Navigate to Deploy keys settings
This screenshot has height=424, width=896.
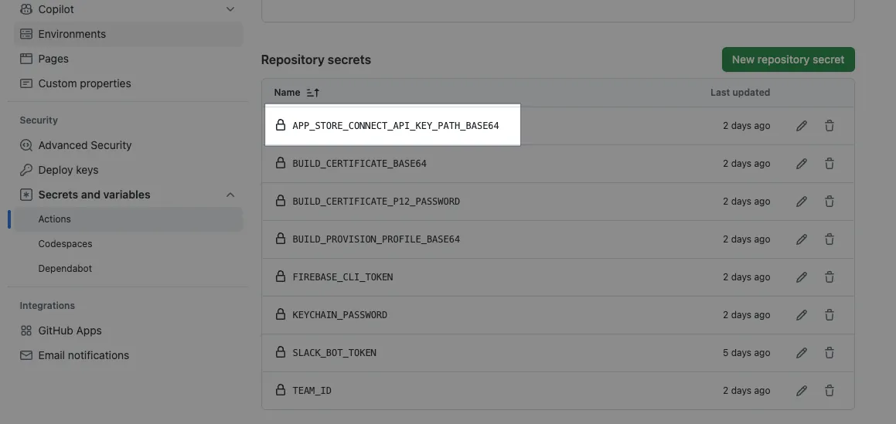(68, 170)
